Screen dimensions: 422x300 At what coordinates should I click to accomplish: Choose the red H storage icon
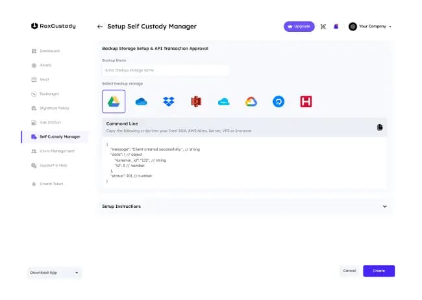pos(306,101)
